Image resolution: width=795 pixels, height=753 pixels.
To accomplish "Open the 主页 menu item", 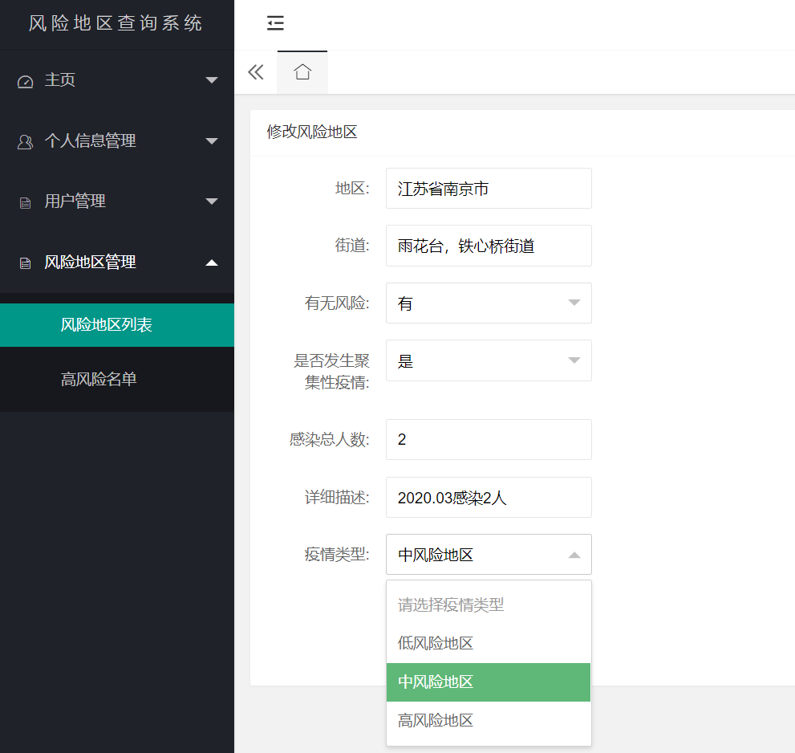I will point(117,80).
